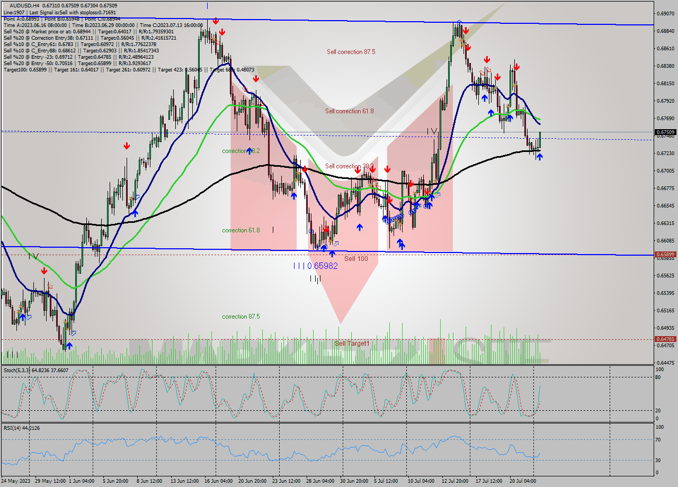Click the '30 Jun 20:00' time label
Screen dimensions: 678x487
pyautogui.click(x=354, y=481)
